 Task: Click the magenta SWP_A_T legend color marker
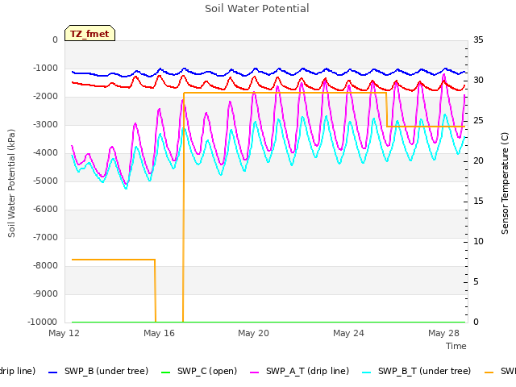(255, 372)
